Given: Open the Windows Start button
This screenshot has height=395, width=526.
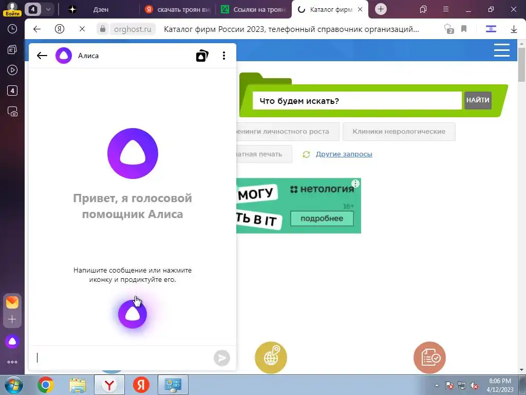Looking at the screenshot, I should 13,385.
